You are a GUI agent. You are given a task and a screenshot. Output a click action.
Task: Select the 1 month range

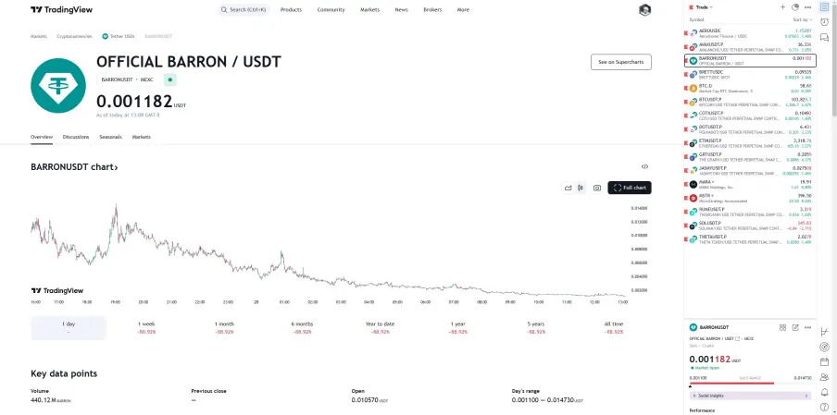tap(224, 327)
